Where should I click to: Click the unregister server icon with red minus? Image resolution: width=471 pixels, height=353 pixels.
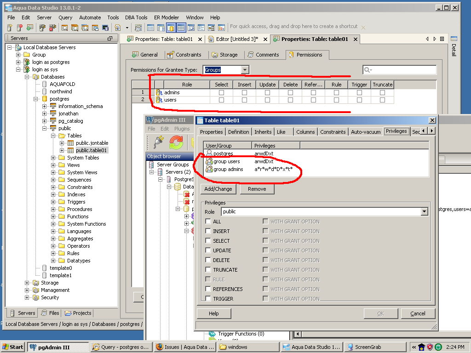tap(19, 28)
